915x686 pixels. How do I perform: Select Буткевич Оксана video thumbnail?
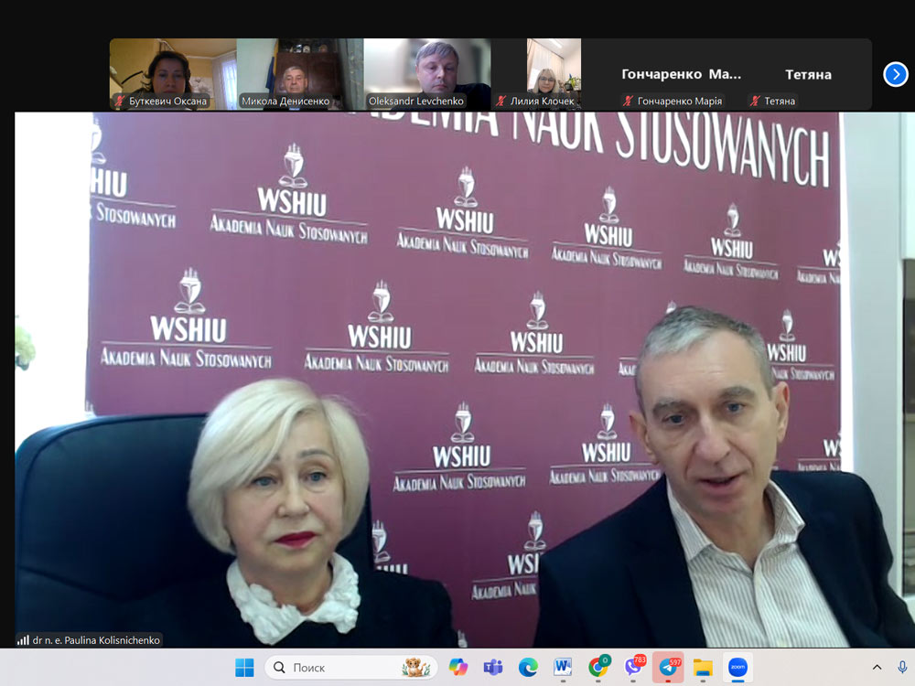(x=173, y=73)
